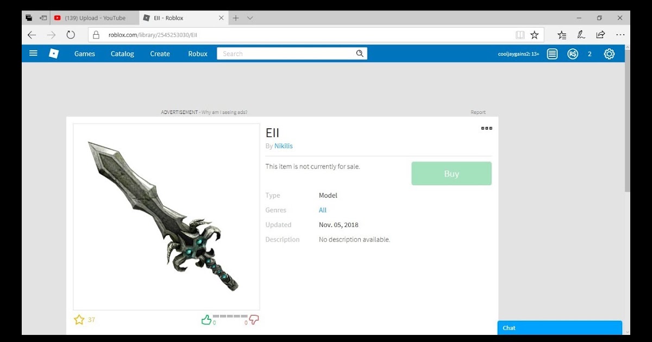Open the Create menu item
Viewport: 652px width, 342px height.
pyautogui.click(x=160, y=54)
